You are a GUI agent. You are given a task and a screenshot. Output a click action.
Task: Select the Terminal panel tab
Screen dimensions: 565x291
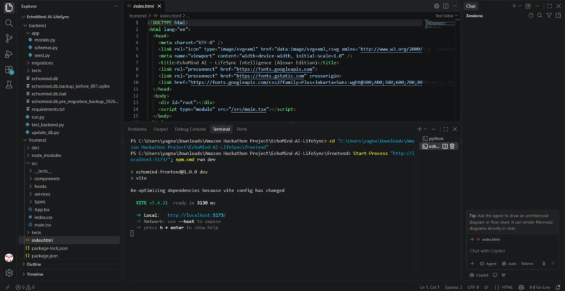click(x=222, y=129)
